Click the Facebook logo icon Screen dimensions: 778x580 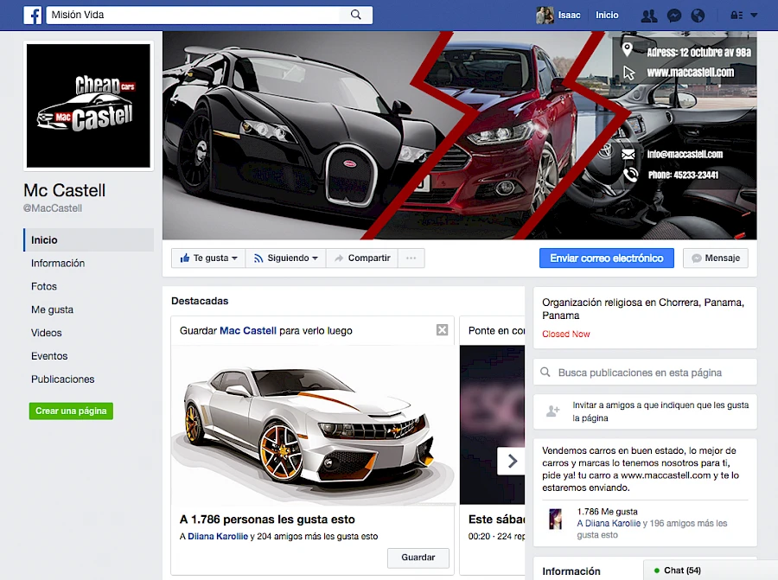point(33,16)
